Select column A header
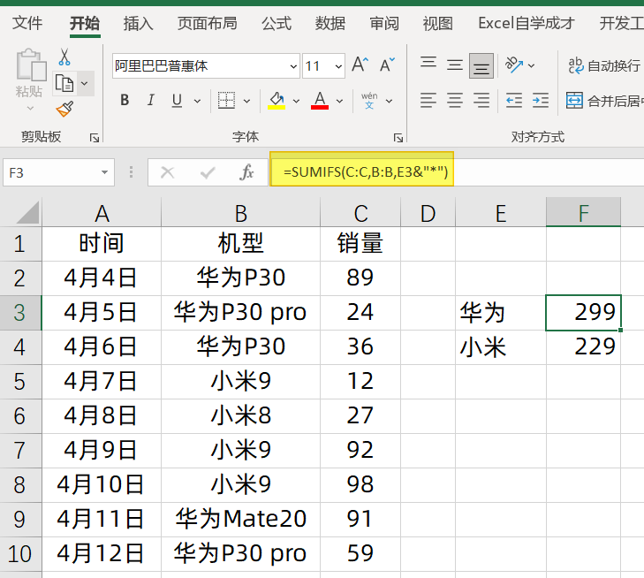Viewport: 644px width, 578px height. tap(102, 213)
